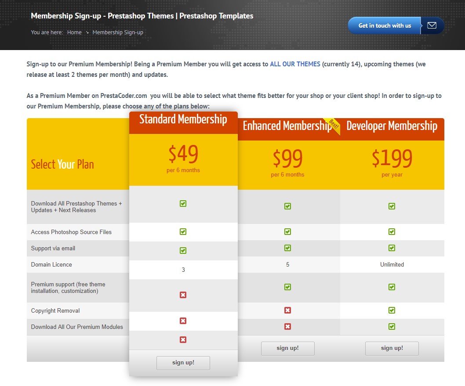Click the 'Membership Sign-up' breadcrumb item
The width and height of the screenshot is (465, 386).
coord(118,32)
